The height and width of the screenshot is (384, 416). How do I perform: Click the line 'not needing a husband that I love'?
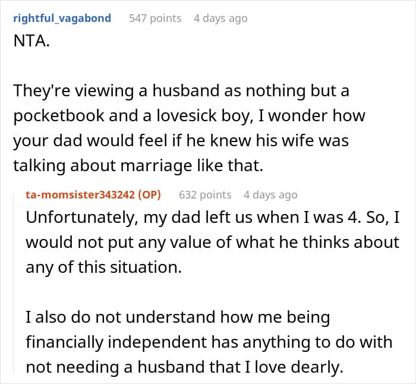coord(184,367)
